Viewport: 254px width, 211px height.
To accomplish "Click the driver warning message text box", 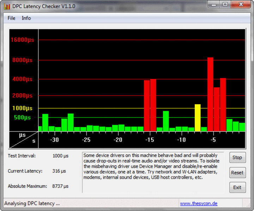I will pyautogui.click(x=153, y=172).
